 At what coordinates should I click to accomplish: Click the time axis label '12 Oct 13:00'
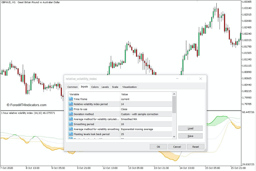pos(110,168)
